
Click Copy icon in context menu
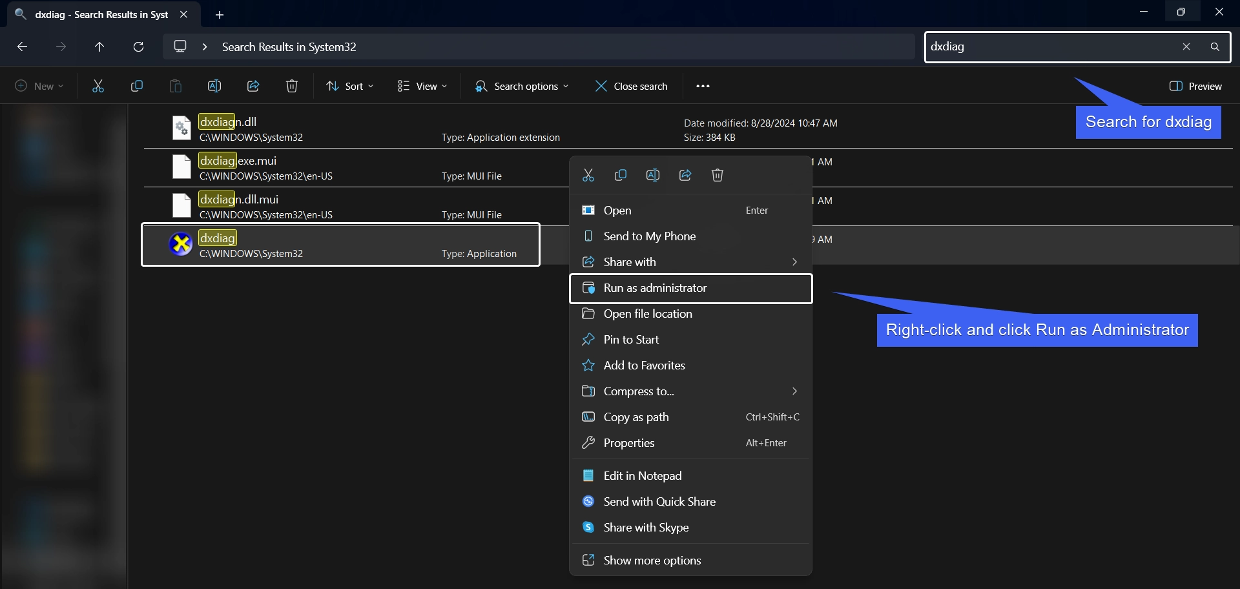[621, 175]
